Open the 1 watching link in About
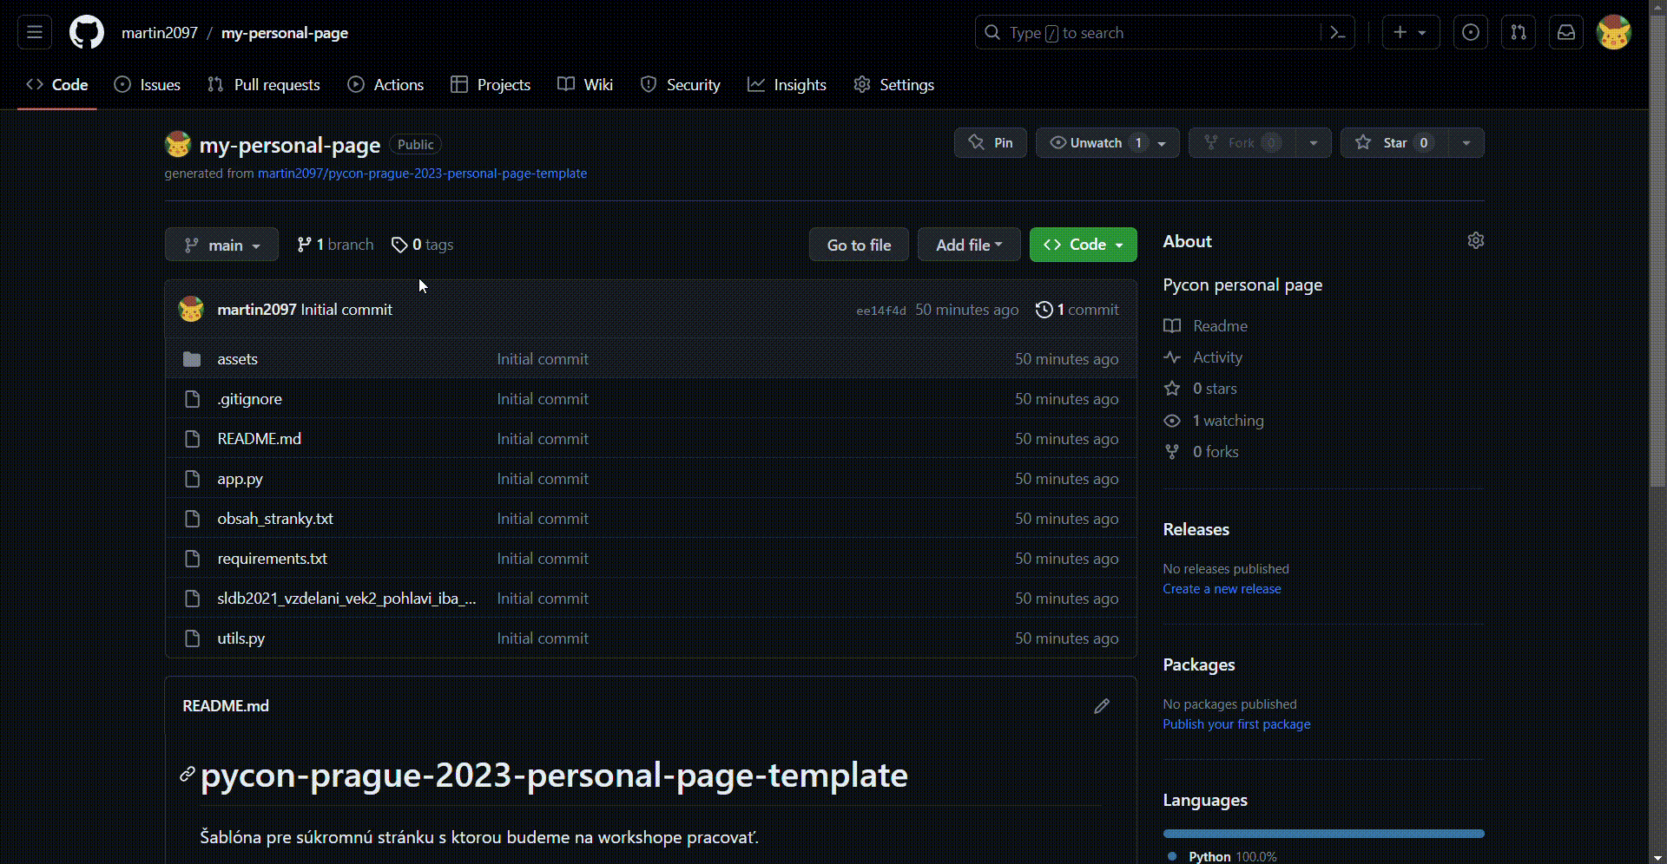Image resolution: width=1667 pixels, height=864 pixels. [x=1214, y=421]
